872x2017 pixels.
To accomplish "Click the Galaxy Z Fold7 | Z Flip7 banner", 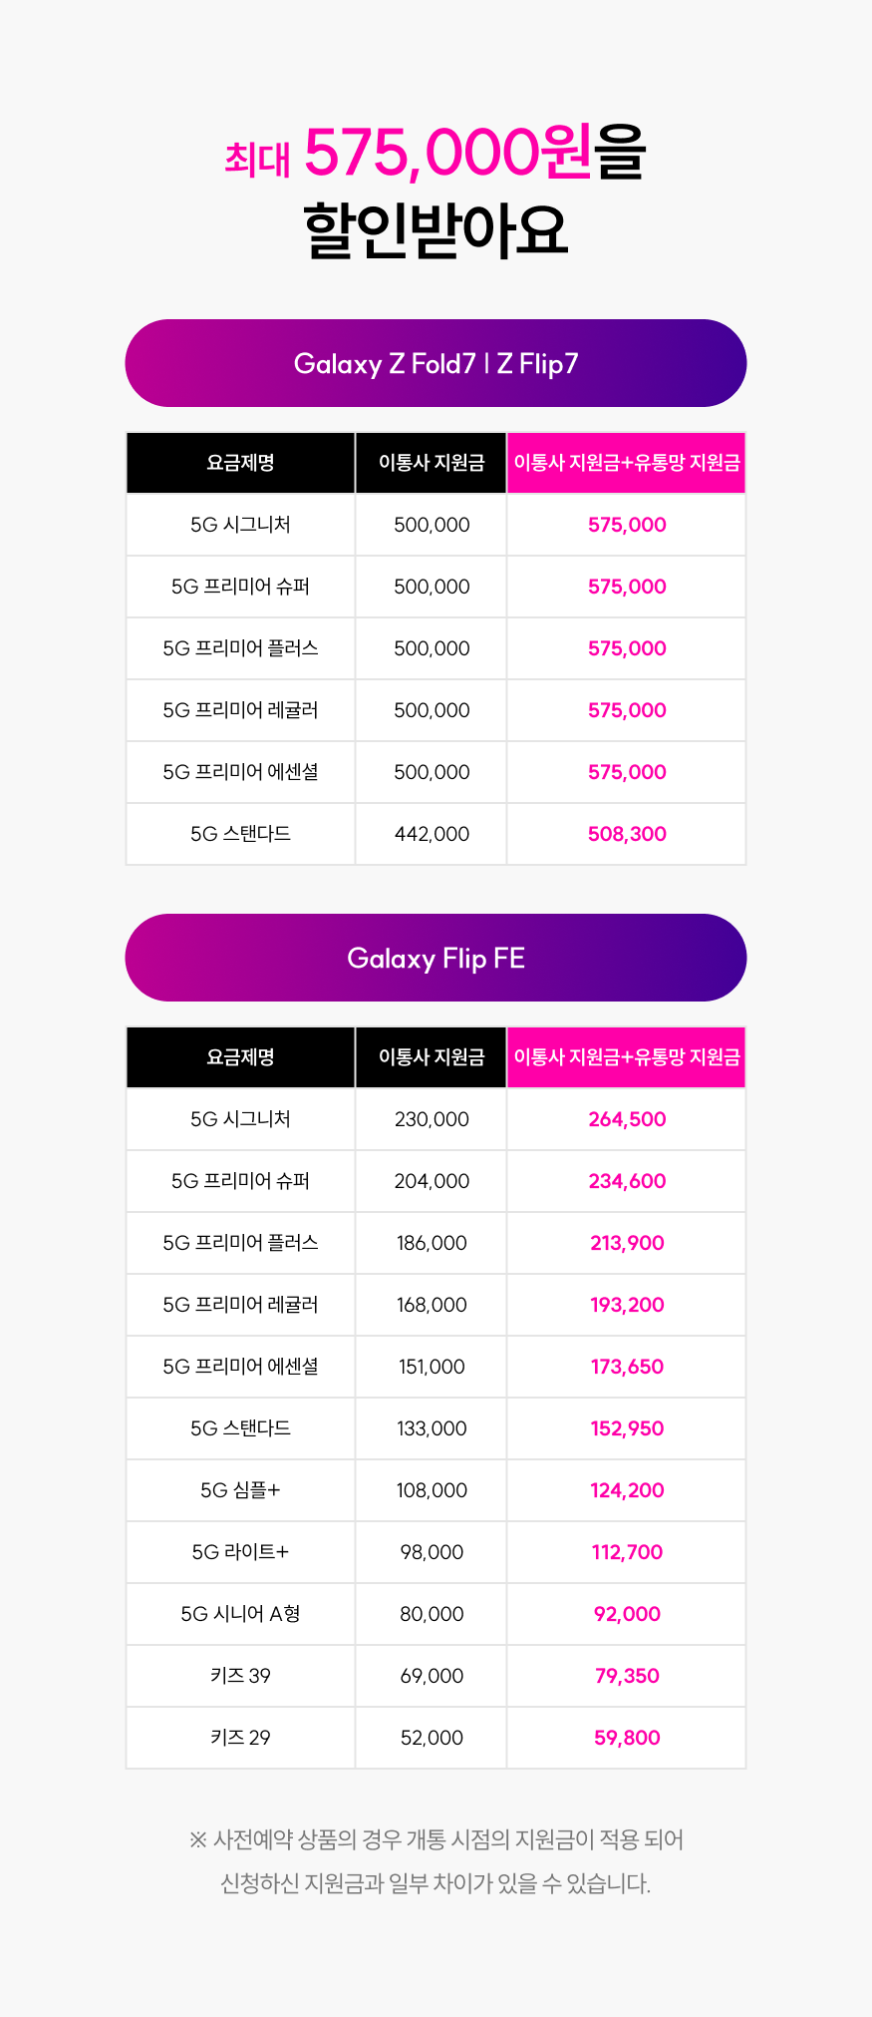I will [436, 363].
